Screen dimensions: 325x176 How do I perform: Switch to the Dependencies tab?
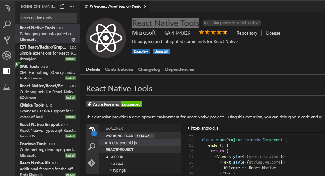coord(179,69)
